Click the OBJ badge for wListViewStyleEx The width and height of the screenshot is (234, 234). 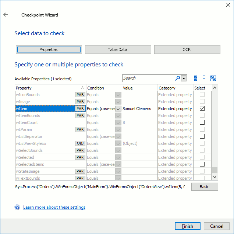(x=80, y=143)
